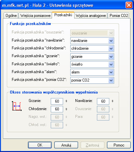Select the Przekaźniki tab
This screenshot has height=152, width=134.
point(63,15)
